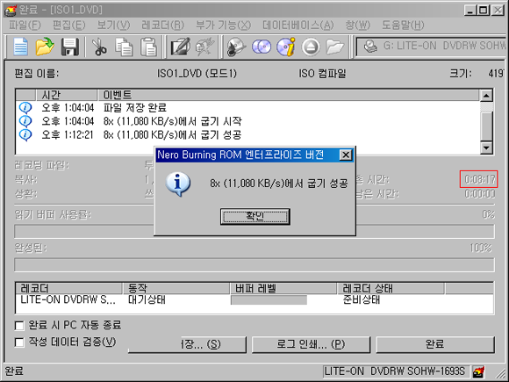Click the New compilation document icon
Screen dimensions: 509x382
point(20,47)
